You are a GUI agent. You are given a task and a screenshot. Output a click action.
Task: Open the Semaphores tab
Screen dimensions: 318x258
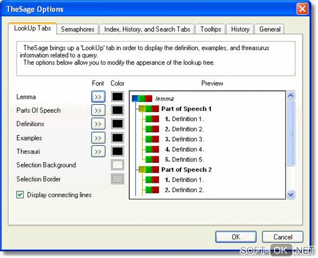pos(78,29)
